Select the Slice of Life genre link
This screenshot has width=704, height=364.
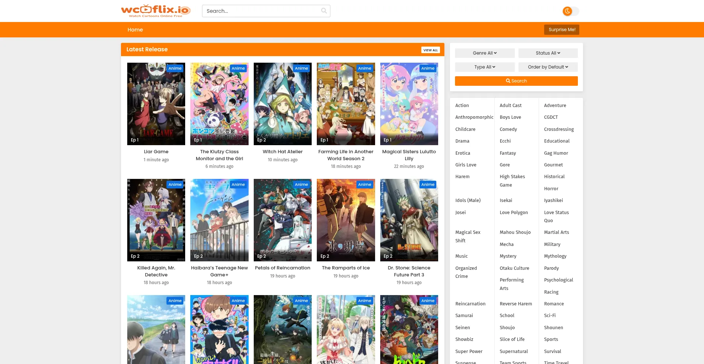point(512,339)
